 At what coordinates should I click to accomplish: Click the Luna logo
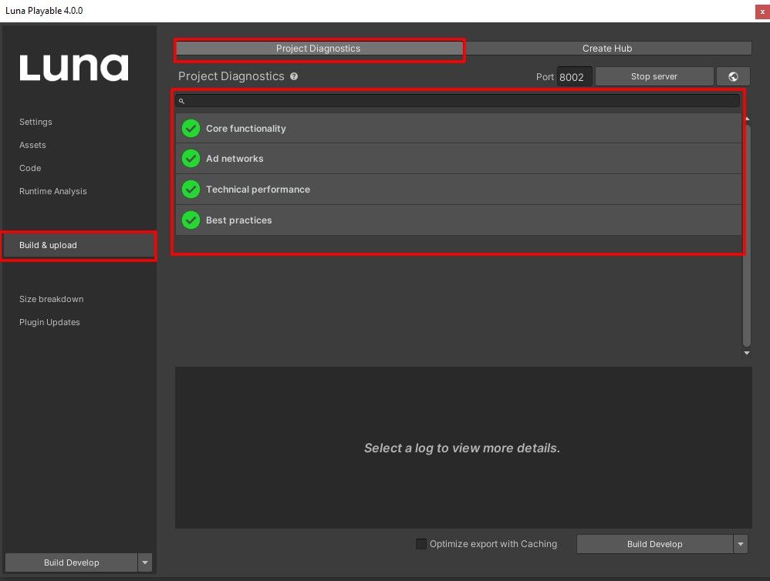pos(74,68)
